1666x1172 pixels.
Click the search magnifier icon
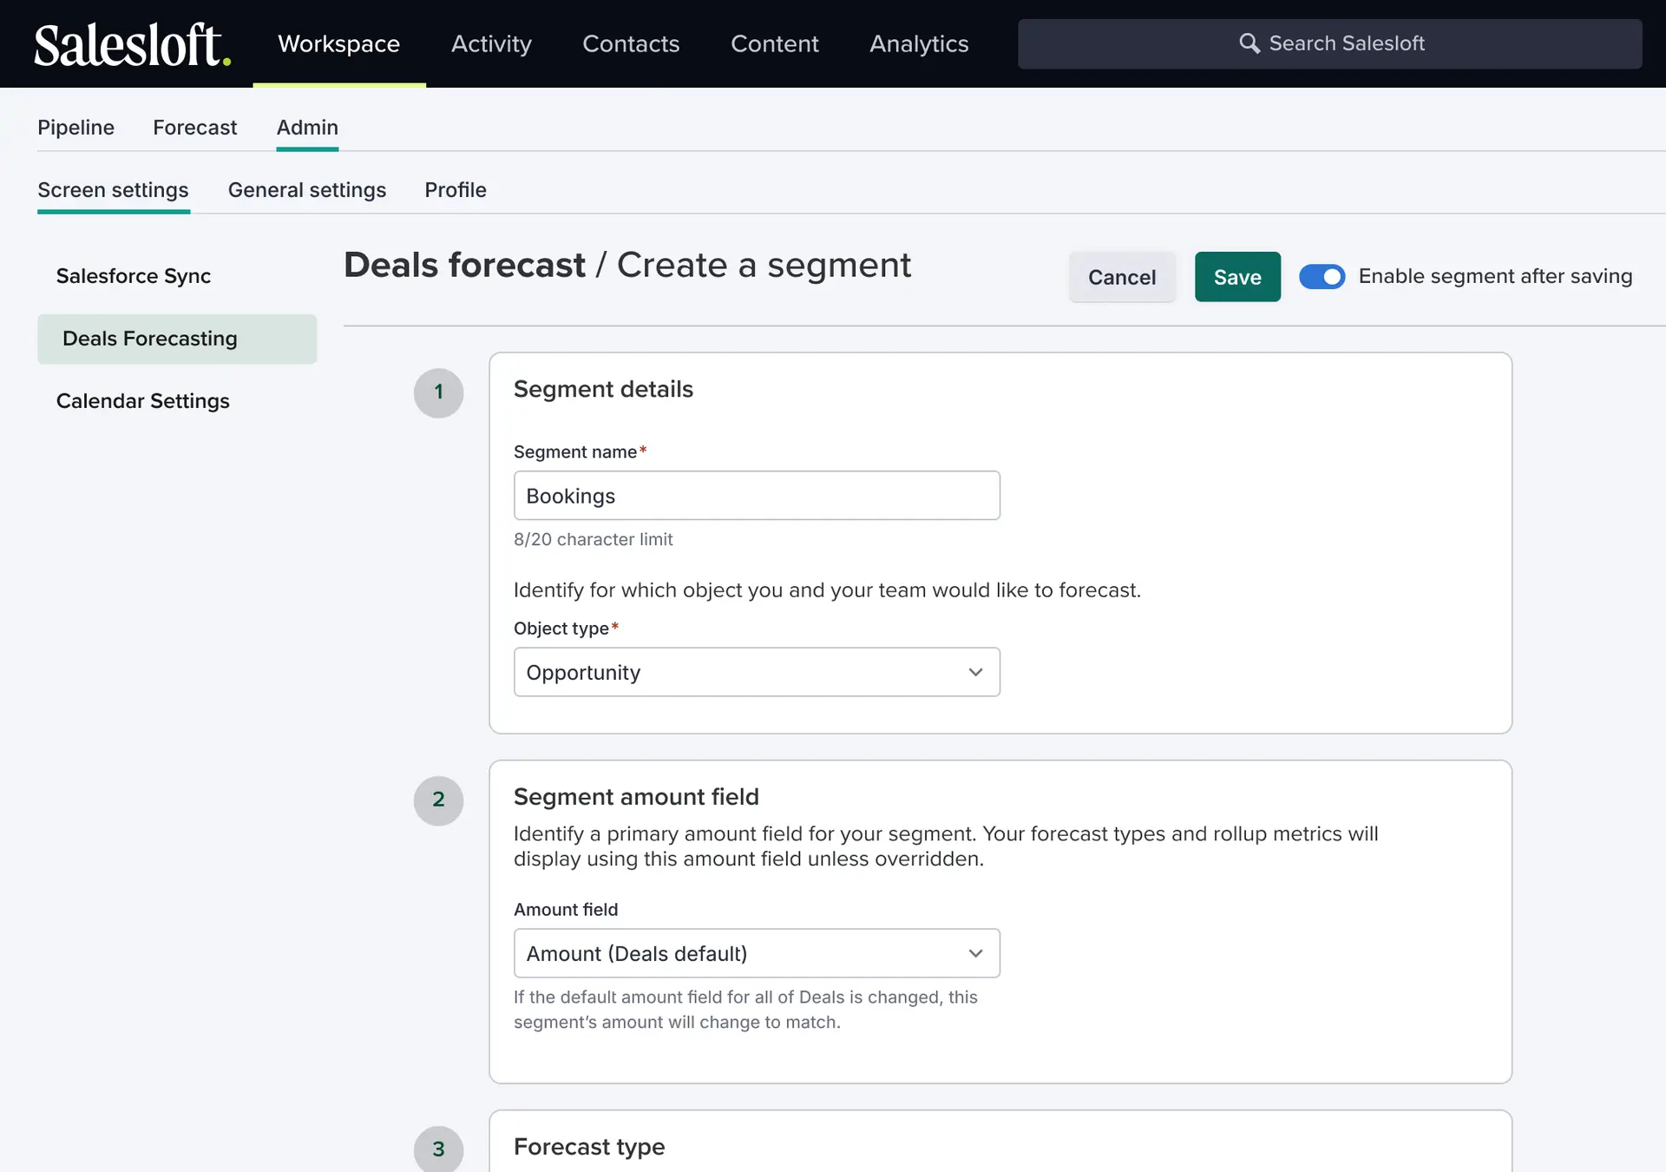coord(1249,43)
